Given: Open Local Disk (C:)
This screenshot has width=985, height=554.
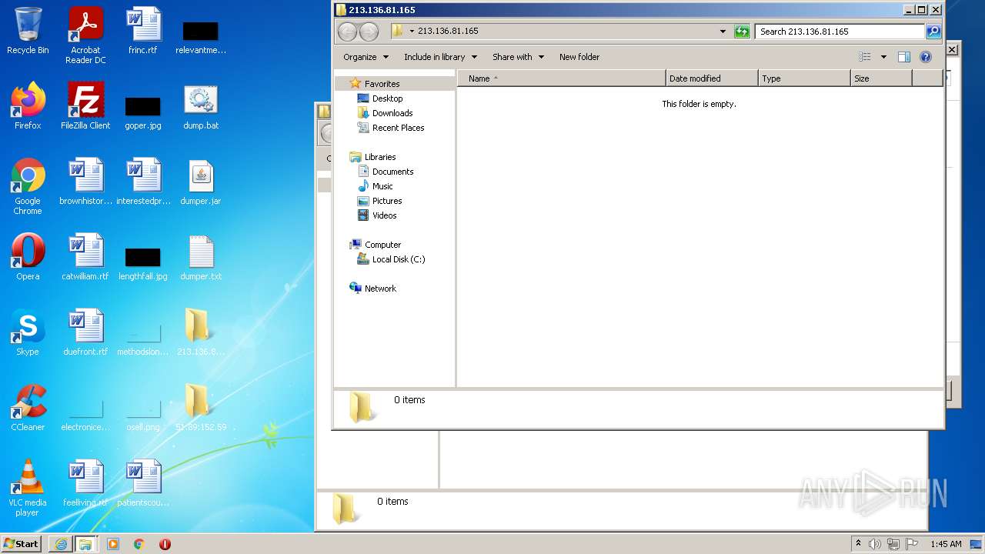Looking at the screenshot, I should point(398,259).
